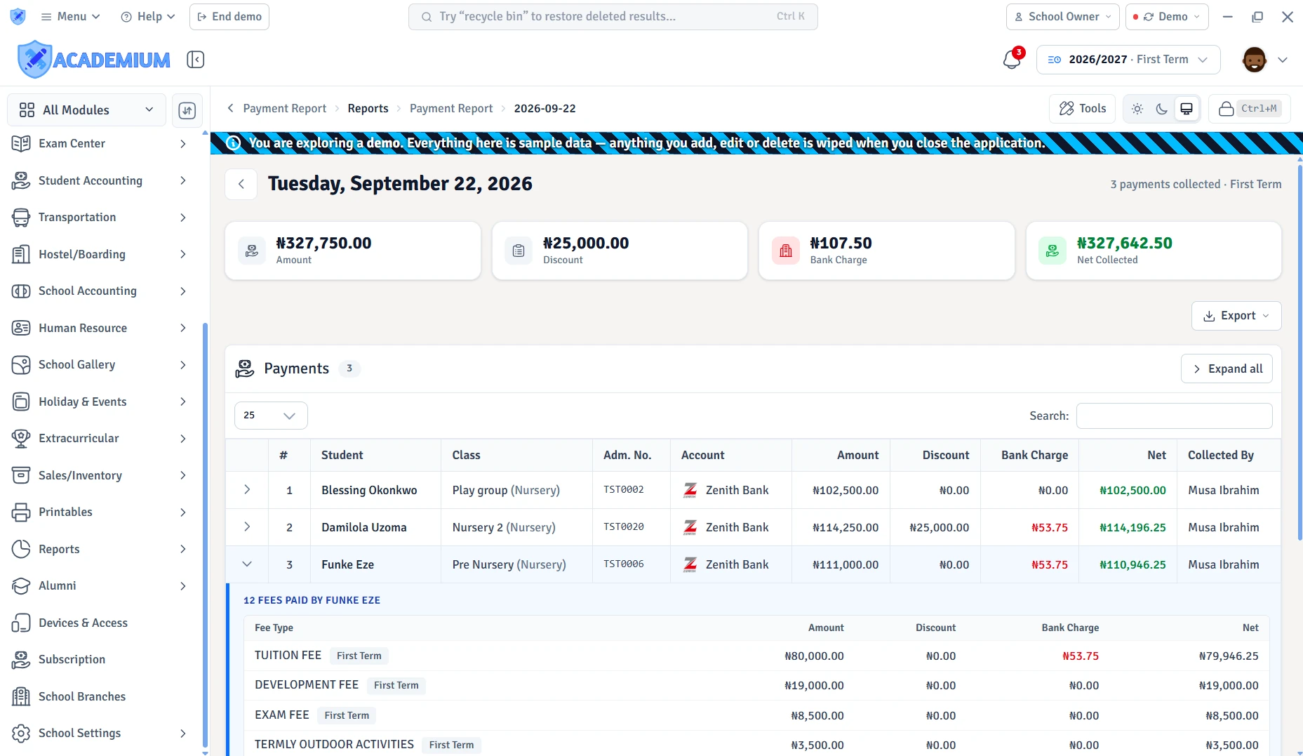Viewport: 1303px width, 756px height.
Task: Click the Human Resource sidebar icon
Action: (21, 329)
